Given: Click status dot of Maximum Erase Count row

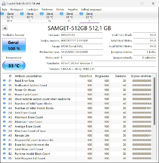Looking at the screenshot, I should (x=4, y=117).
